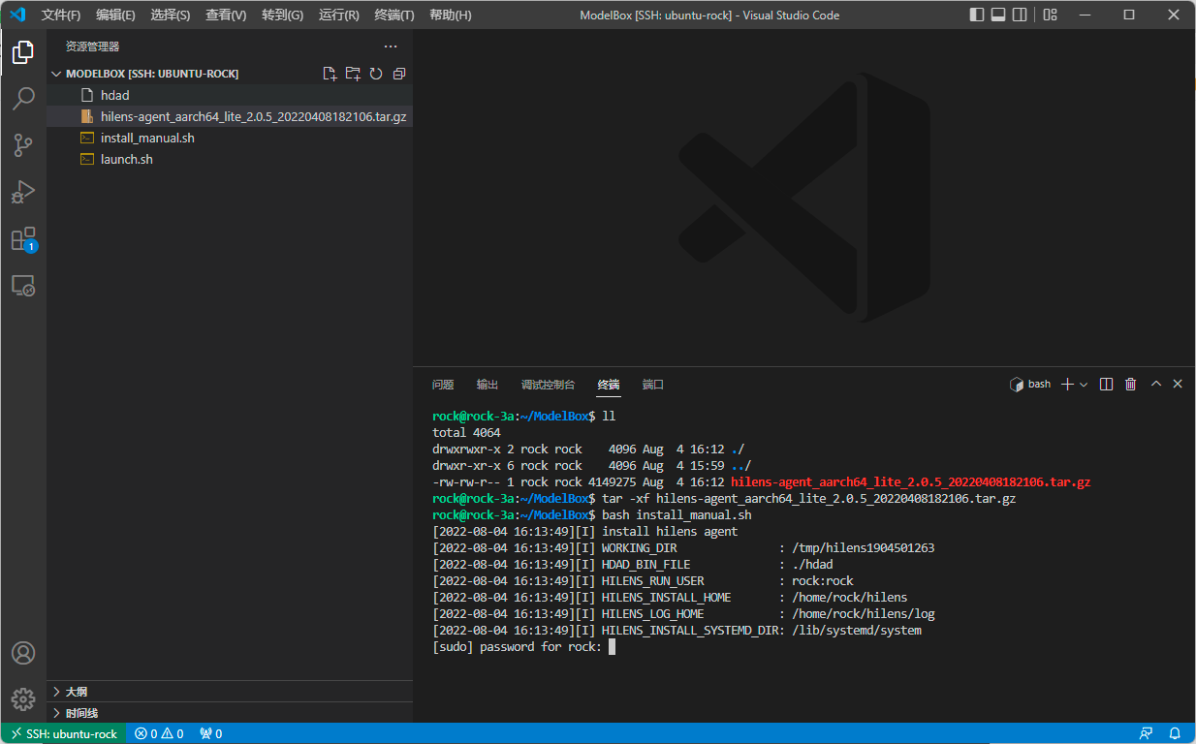The height and width of the screenshot is (744, 1196).
Task: Kill the terminal with trash icon
Action: 1130,385
